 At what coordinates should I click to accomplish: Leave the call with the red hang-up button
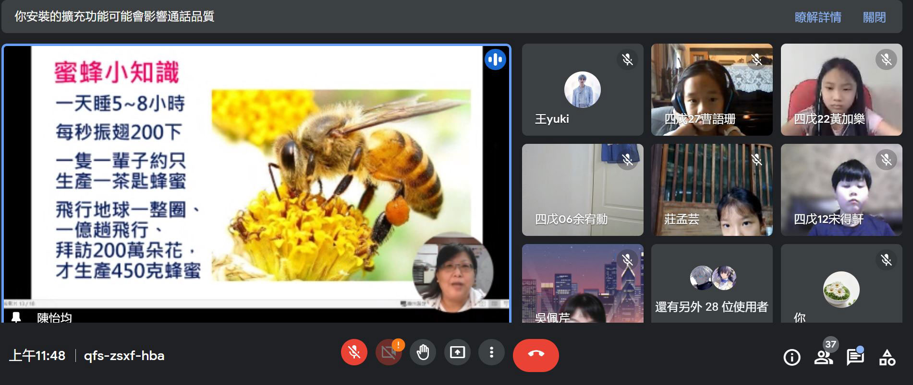536,355
